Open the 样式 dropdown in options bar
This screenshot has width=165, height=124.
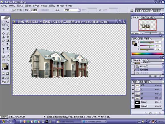(x=79, y=10)
